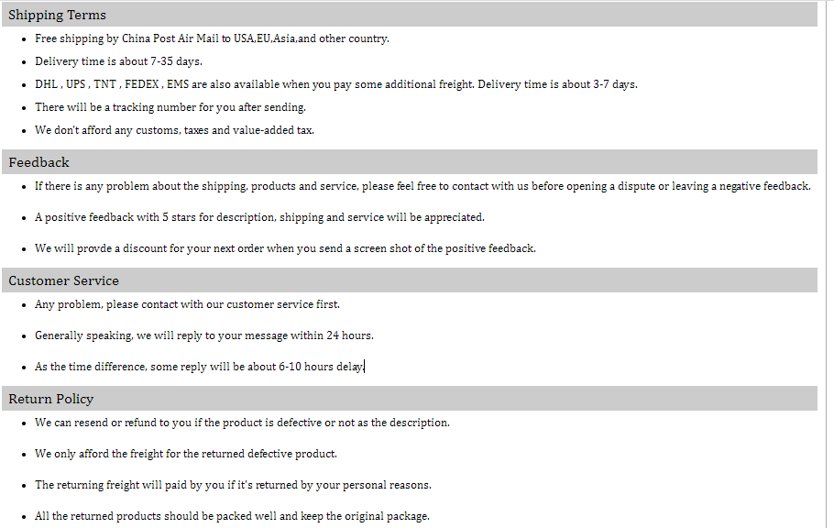Click the vertical scrollbar track at right edge
Image resolution: width=834 pixels, height=528 pixels.
tap(829, 264)
